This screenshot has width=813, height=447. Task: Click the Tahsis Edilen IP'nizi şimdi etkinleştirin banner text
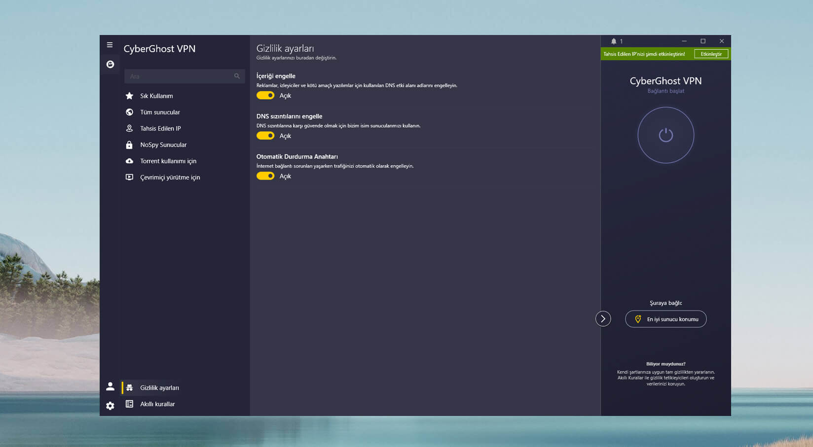pyautogui.click(x=644, y=54)
